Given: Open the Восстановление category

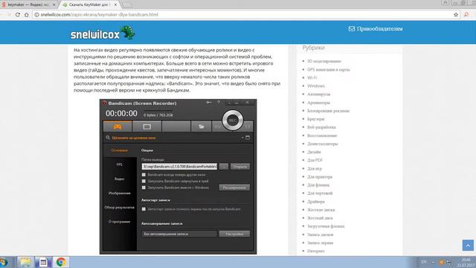Looking at the screenshot, I should point(322,135).
